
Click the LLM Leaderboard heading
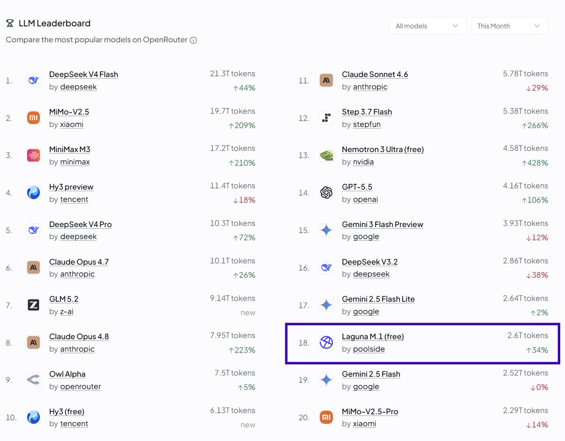(x=55, y=23)
